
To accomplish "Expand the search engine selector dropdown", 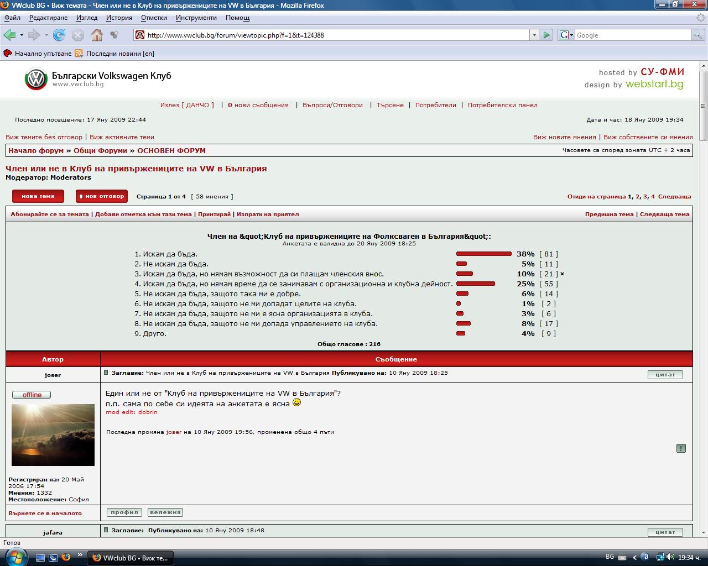I will tap(566, 35).
